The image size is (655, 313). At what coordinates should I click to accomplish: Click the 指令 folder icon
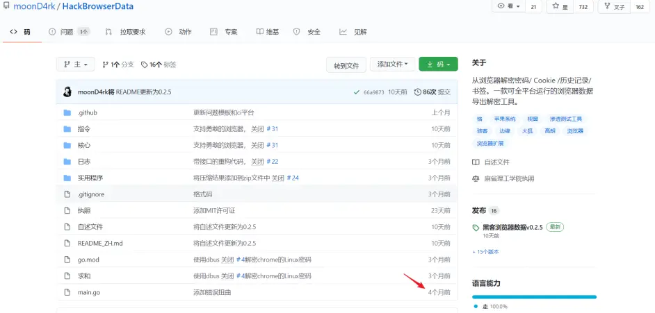click(67, 129)
